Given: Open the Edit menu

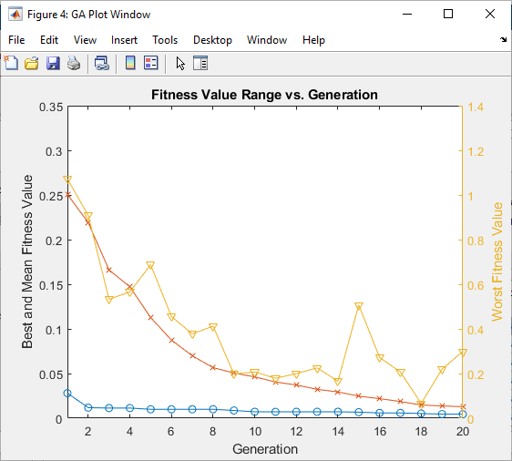Looking at the screenshot, I should pyautogui.click(x=49, y=40).
